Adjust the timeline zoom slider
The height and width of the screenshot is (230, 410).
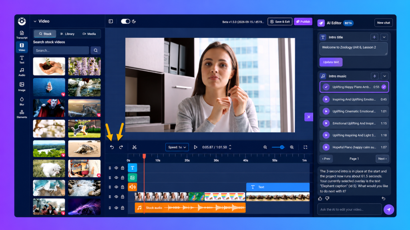click(282, 147)
